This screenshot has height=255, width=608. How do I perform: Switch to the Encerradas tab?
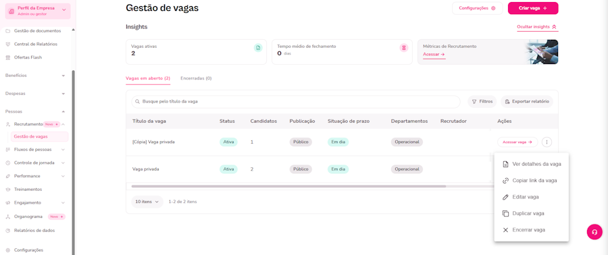[196, 78]
